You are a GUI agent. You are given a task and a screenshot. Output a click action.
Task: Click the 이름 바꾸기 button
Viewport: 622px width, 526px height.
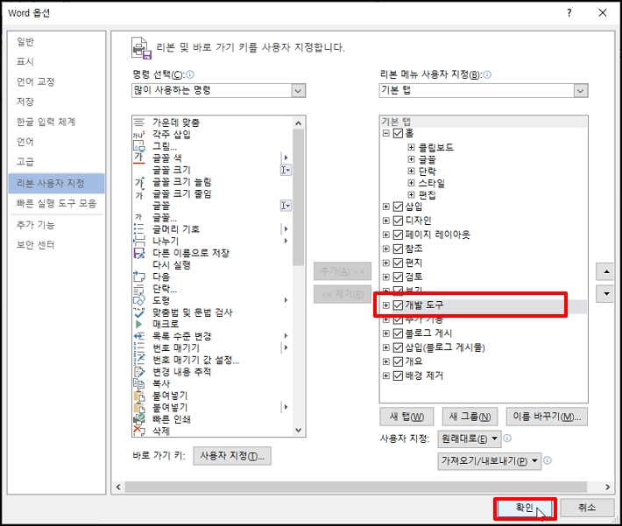point(547,417)
